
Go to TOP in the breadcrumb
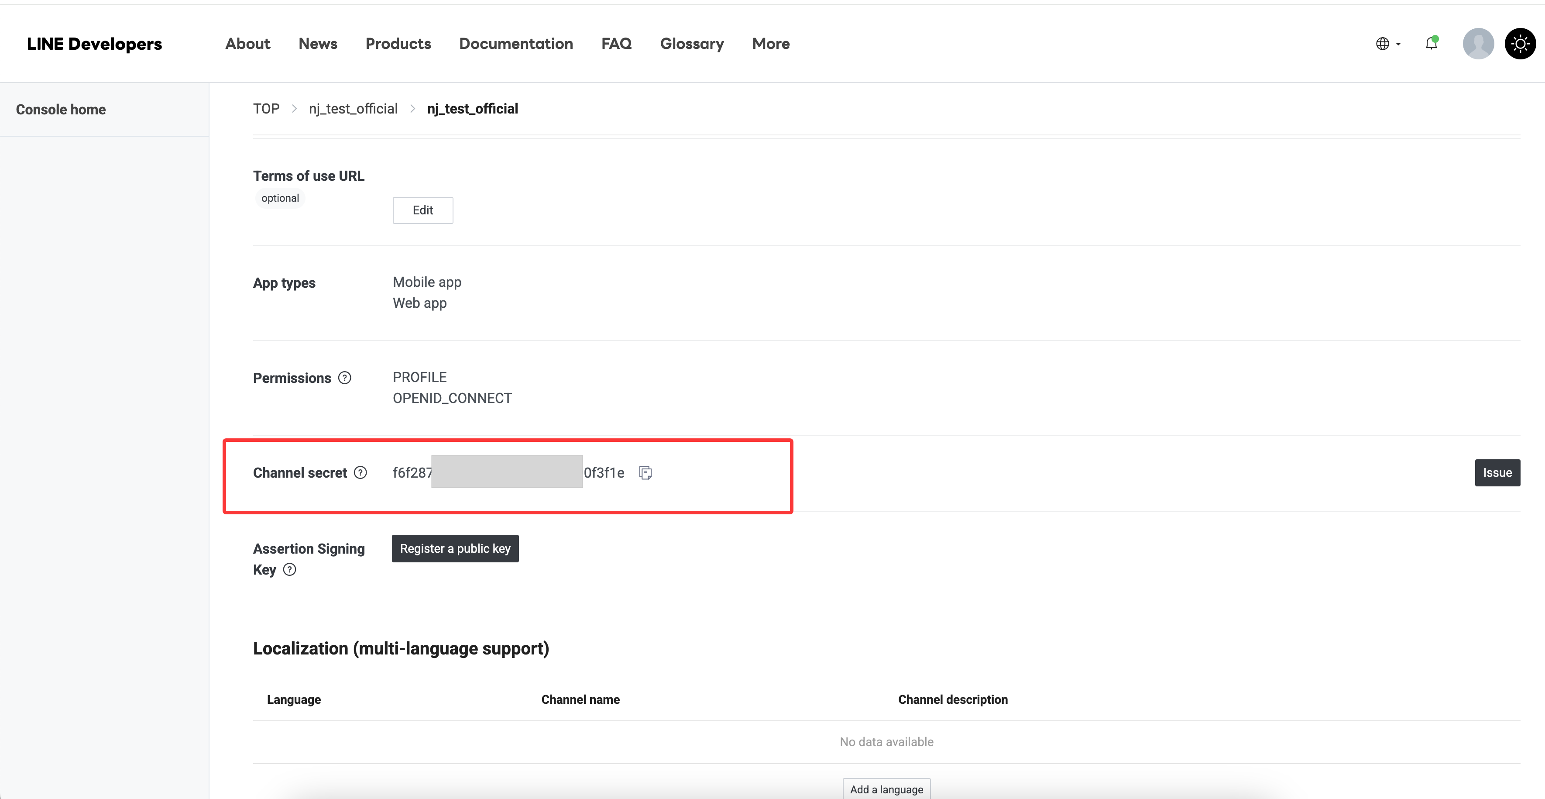[266, 109]
